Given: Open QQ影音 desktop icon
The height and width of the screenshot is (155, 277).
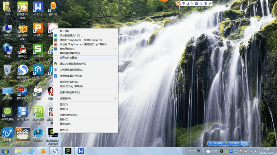Looking at the screenshot, I should coord(38,135).
